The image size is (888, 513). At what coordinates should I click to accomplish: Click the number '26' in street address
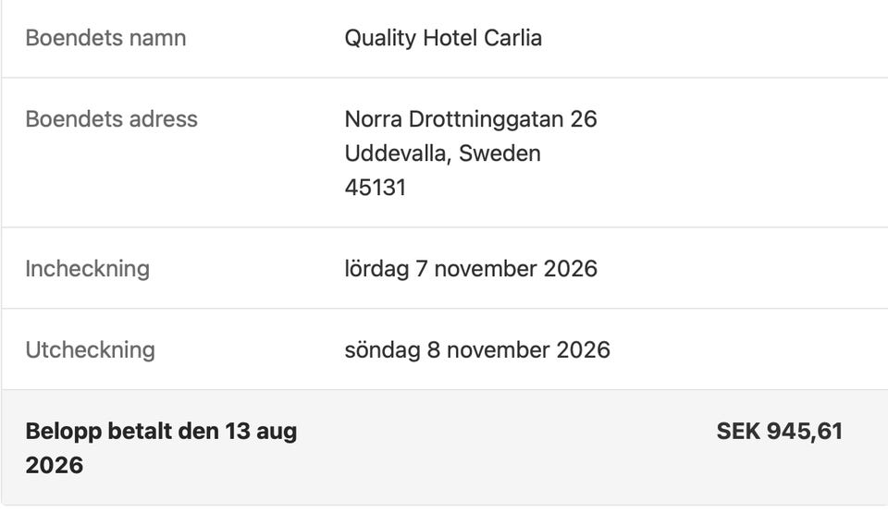tap(584, 119)
